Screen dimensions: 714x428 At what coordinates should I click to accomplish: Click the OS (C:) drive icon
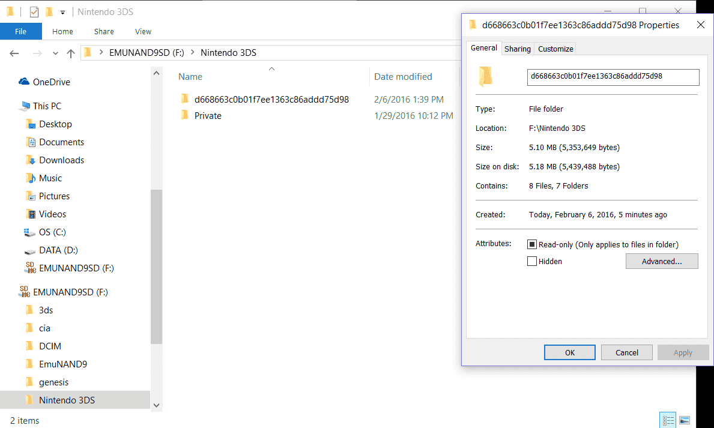(29, 232)
